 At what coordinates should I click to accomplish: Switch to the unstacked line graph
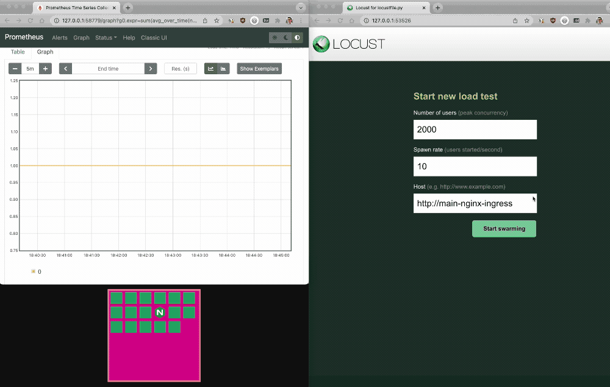click(x=210, y=69)
